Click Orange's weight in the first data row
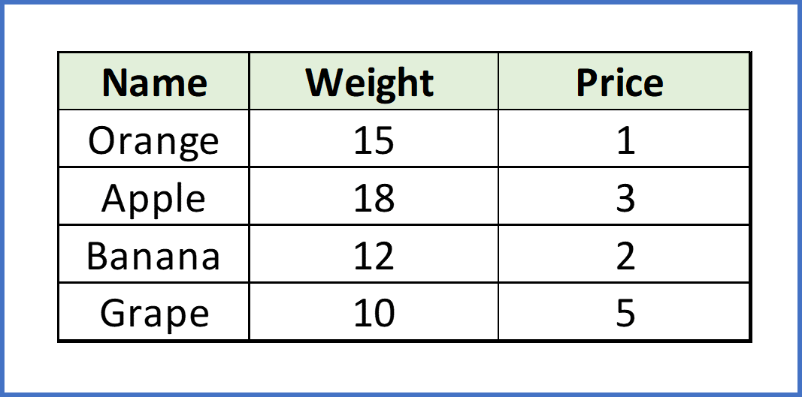Image resolution: width=802 pixels, height=397 pixels. (373, 140)
